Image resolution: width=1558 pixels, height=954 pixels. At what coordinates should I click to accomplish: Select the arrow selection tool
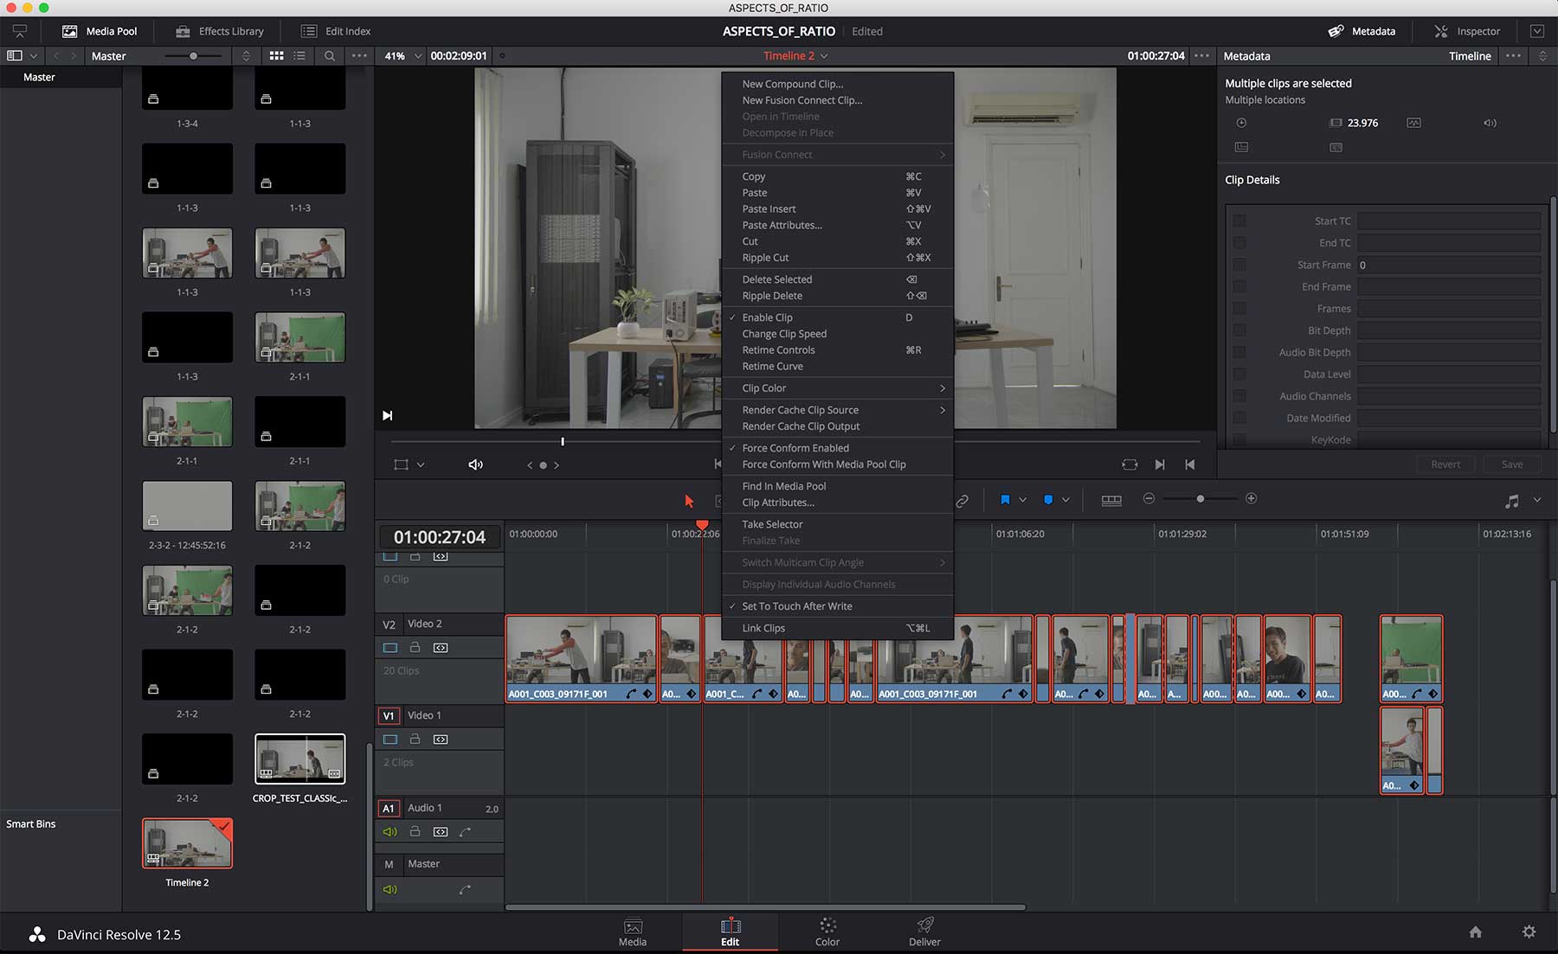click(689, 500)
